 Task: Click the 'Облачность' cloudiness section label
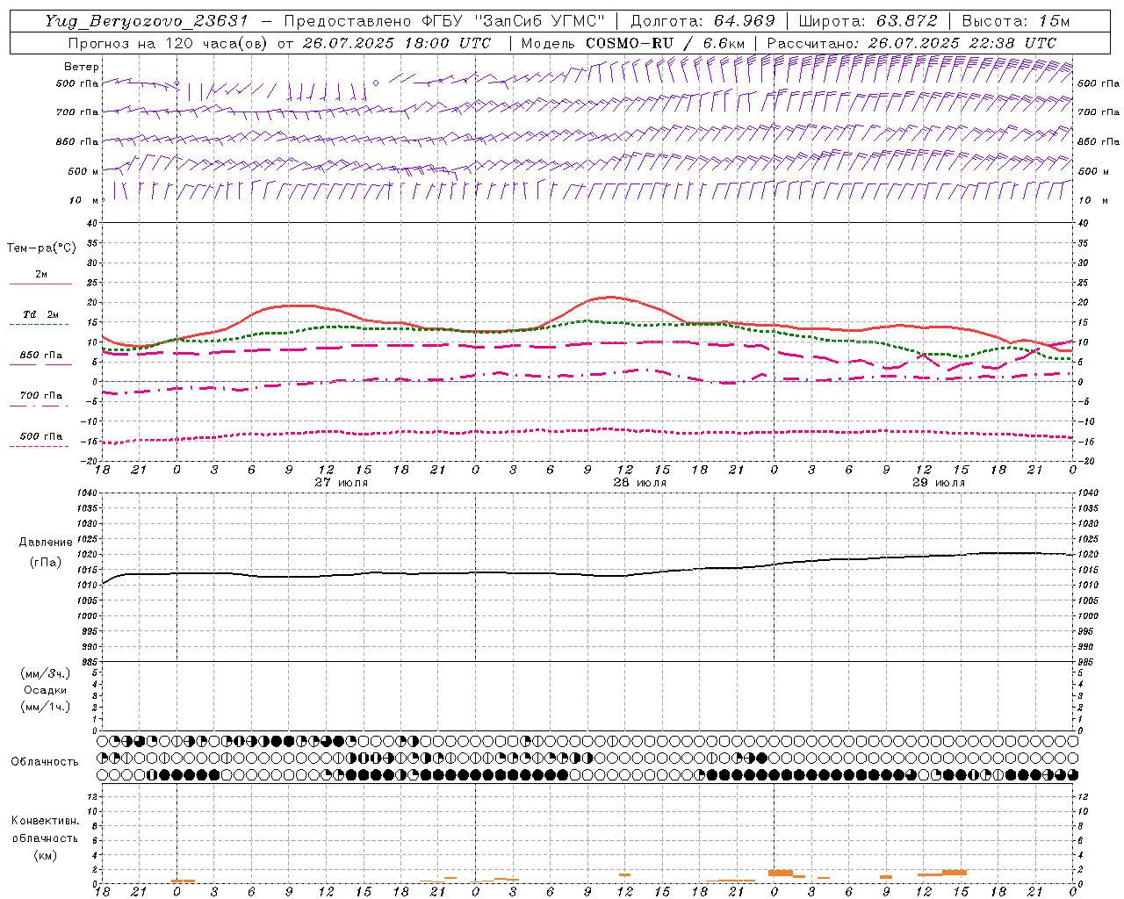point(45,761)
